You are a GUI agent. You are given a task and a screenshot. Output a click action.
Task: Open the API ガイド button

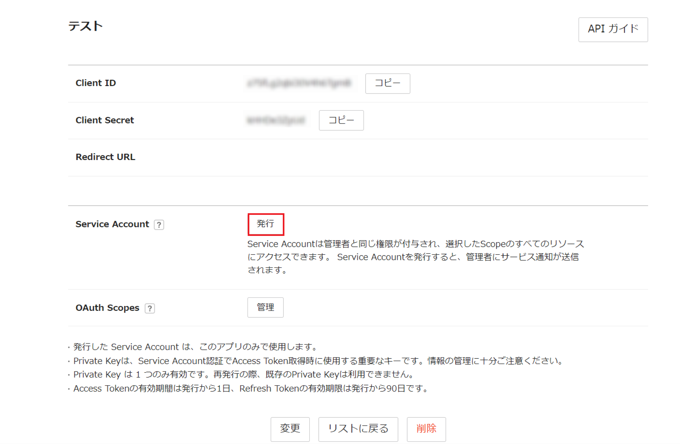613,29
